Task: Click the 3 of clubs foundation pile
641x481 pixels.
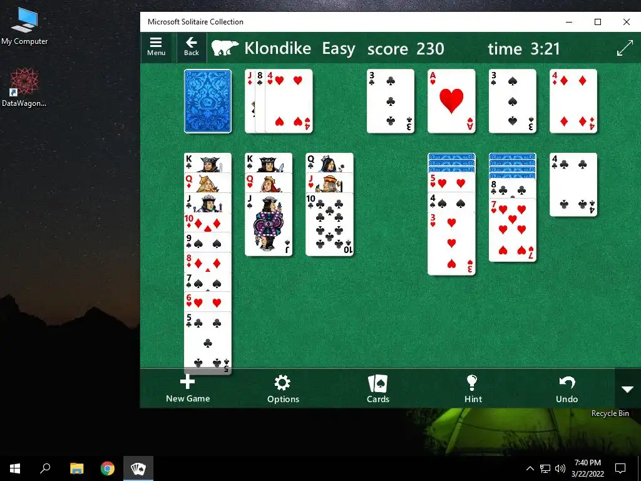Action: coord(391,101)
